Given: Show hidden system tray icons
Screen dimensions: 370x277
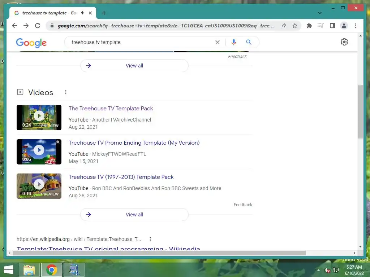Looking at the screenshot, I should click(x=318, y=270).
